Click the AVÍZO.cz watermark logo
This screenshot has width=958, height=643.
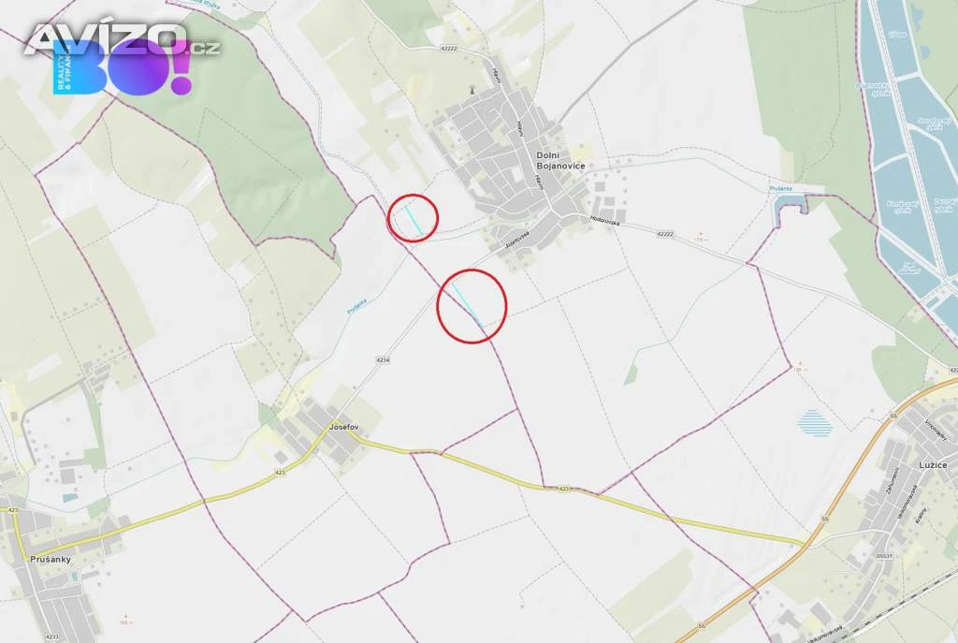123,39
